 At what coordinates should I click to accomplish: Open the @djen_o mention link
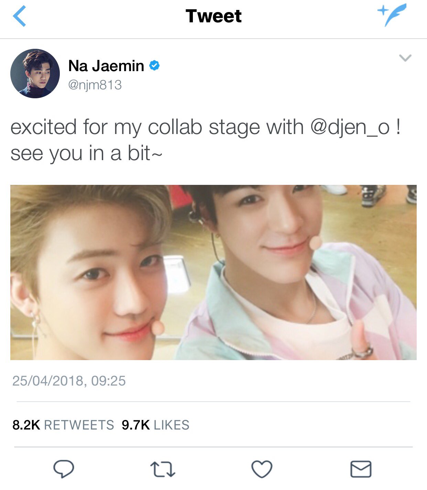350,127
